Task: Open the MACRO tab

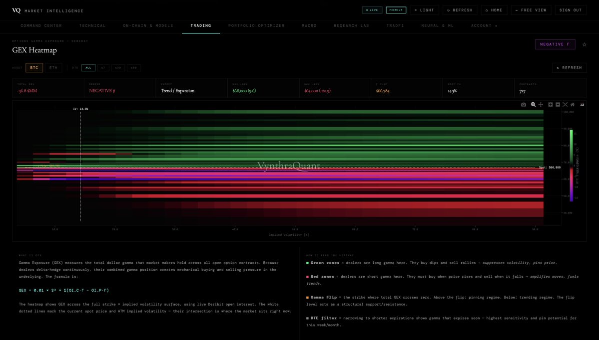Action: click(309, 25)
